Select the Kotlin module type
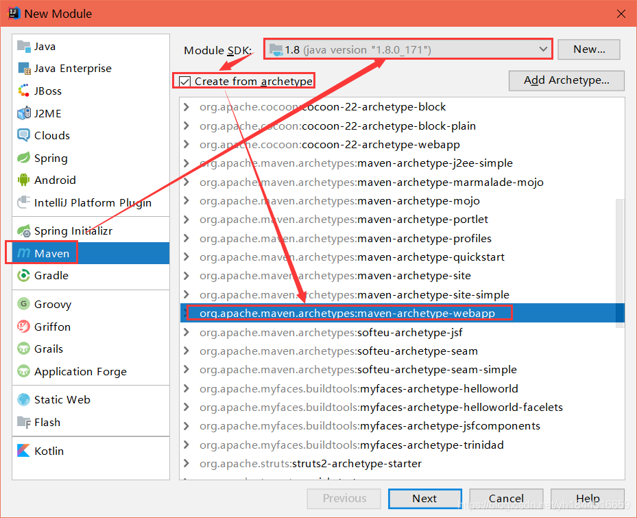637x518 pixels. pyautogui.click(x=91, y=451)
